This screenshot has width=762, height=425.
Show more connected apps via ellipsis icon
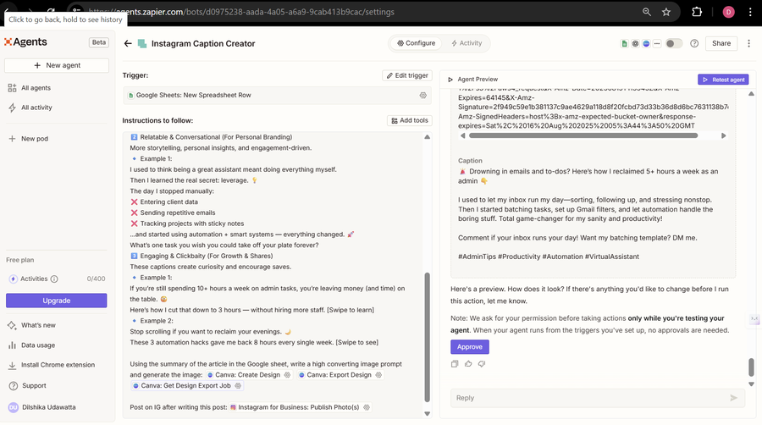656,44
